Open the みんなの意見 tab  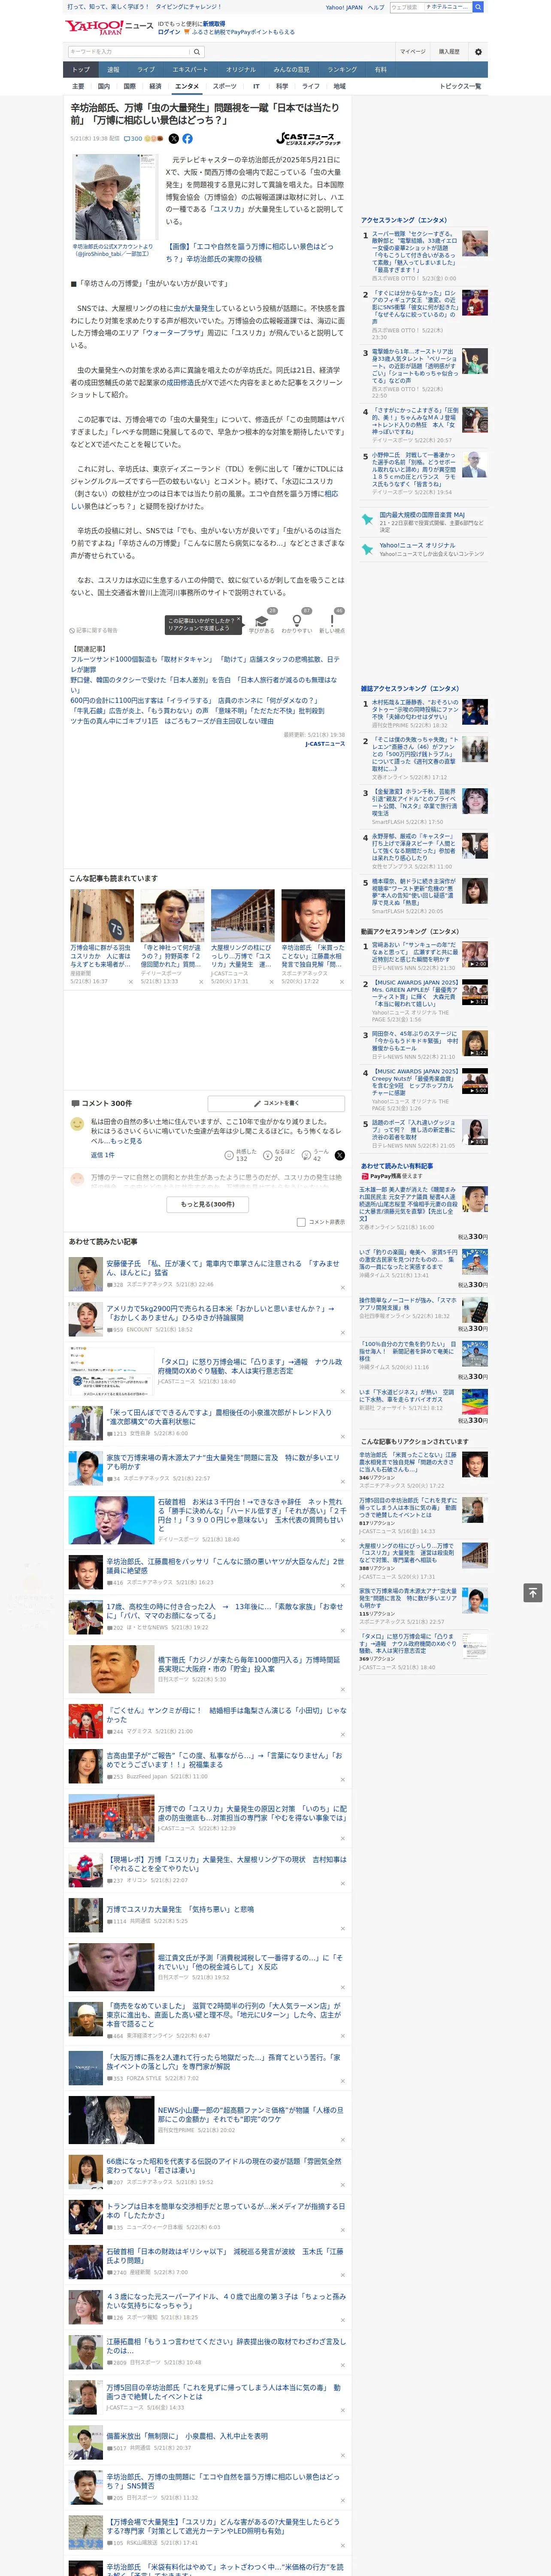point(292,70)
